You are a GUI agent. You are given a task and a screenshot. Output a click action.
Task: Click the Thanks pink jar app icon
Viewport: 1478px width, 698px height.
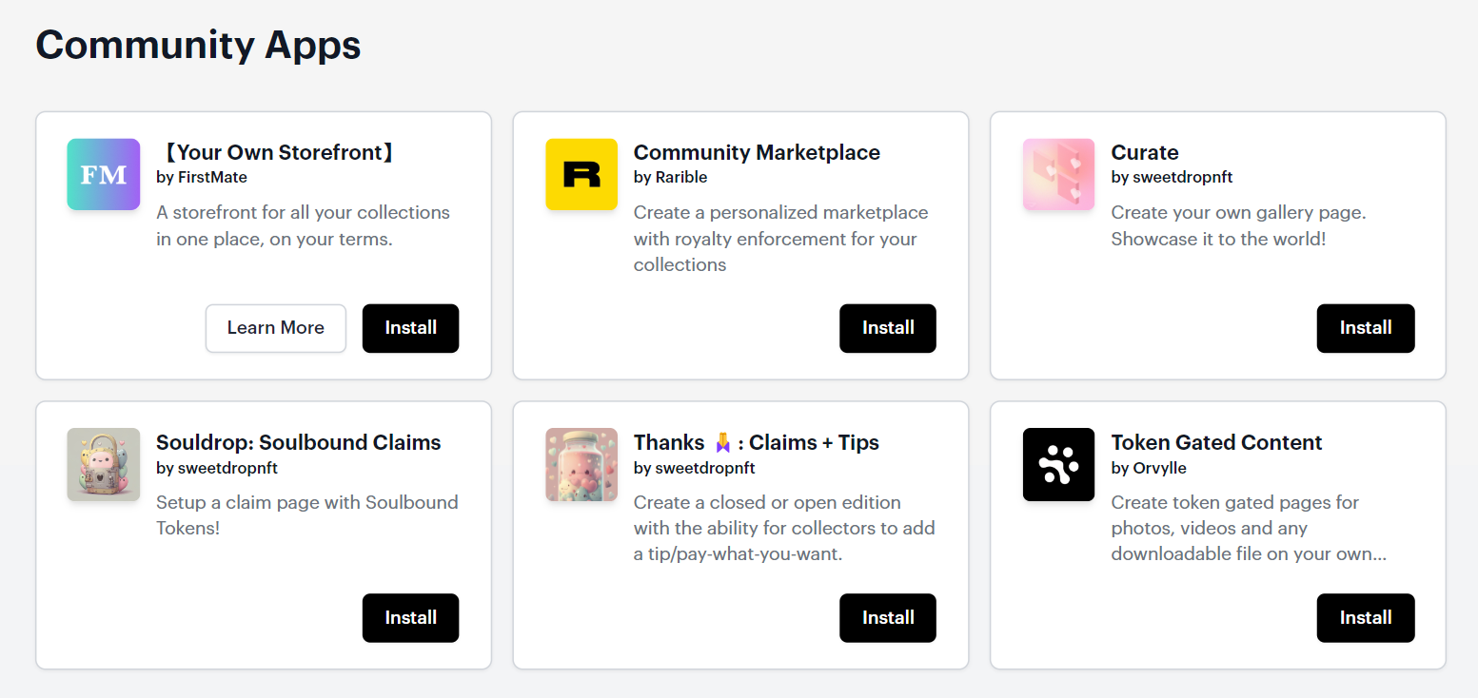[x=581, y=464]
